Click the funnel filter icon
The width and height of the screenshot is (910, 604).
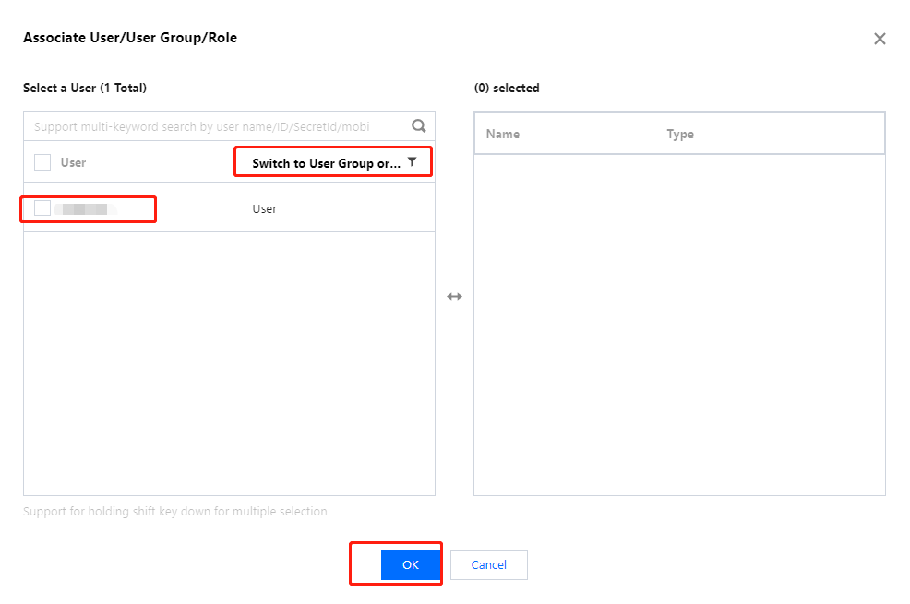pos(413,162)
